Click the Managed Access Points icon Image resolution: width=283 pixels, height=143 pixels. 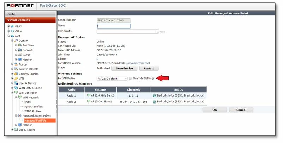click(20, 116)
